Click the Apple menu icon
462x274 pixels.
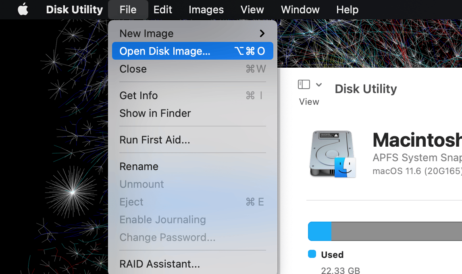click(23, 10)
